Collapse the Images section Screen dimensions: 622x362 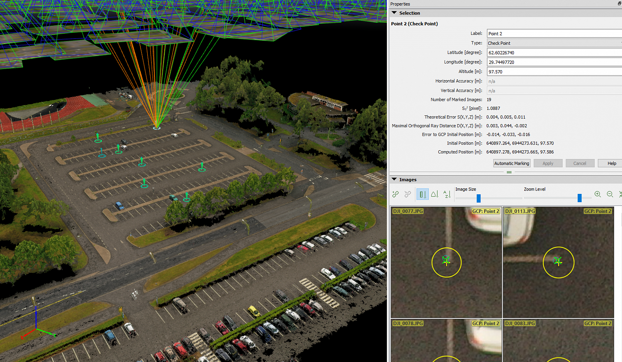pos(394,179)
